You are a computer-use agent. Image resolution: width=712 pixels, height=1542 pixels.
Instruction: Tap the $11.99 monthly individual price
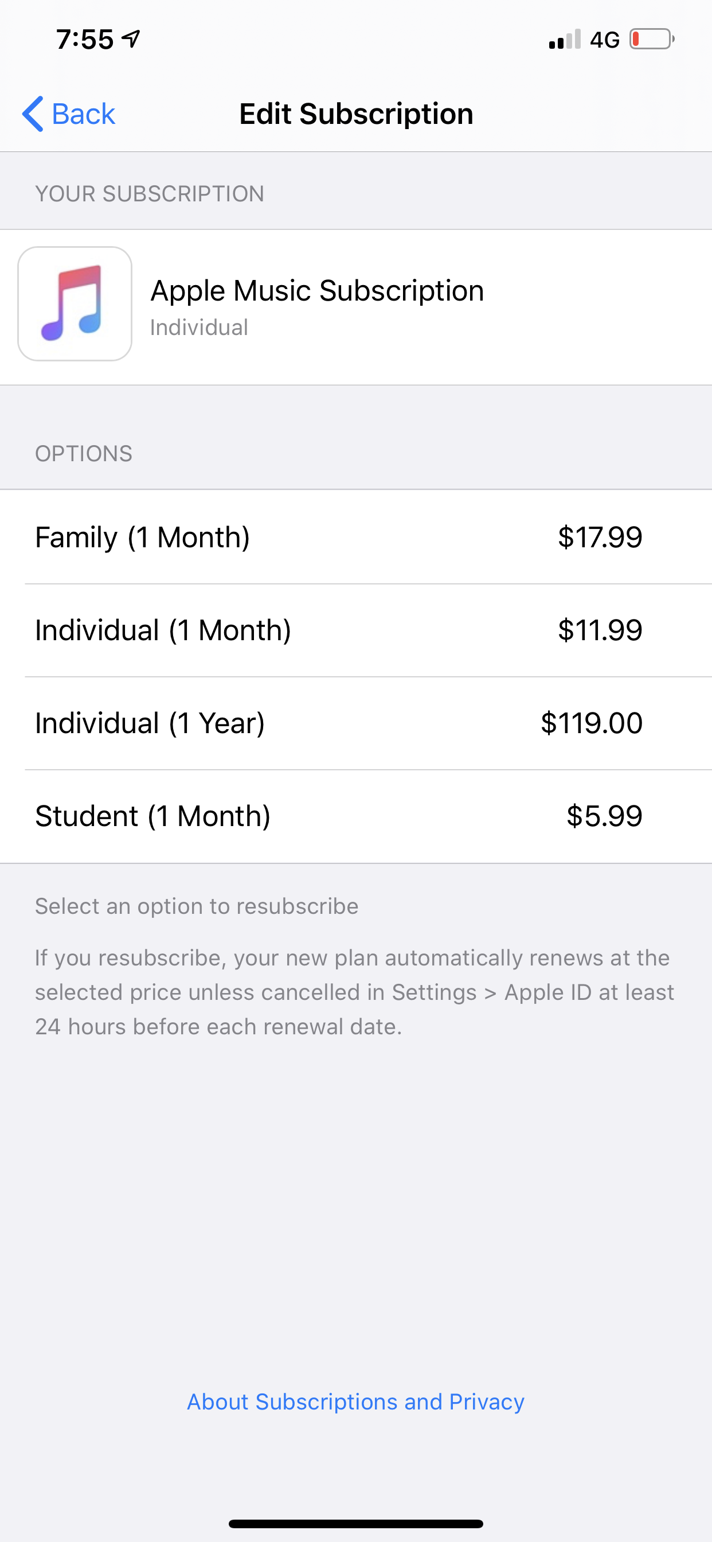tap(600, 630)
